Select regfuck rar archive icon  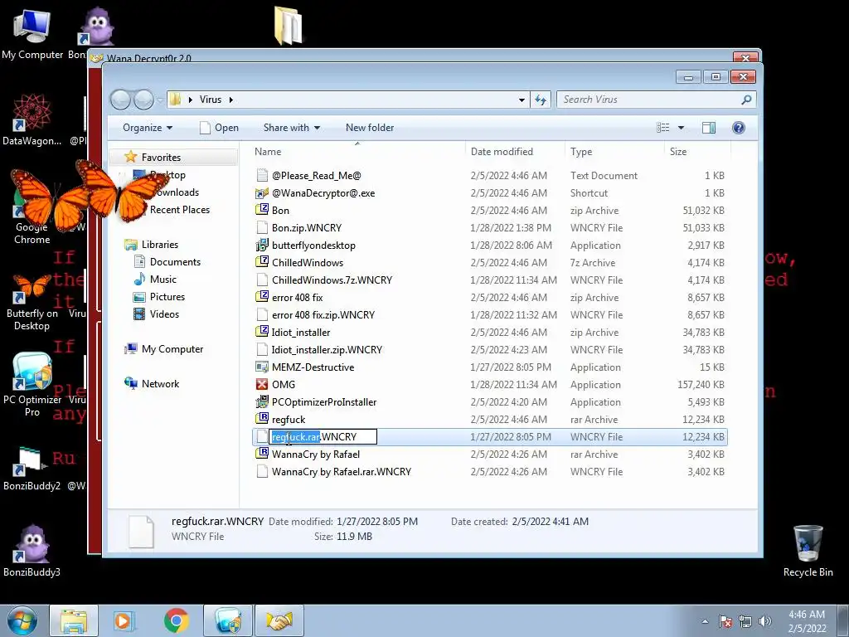coord(262,419)
